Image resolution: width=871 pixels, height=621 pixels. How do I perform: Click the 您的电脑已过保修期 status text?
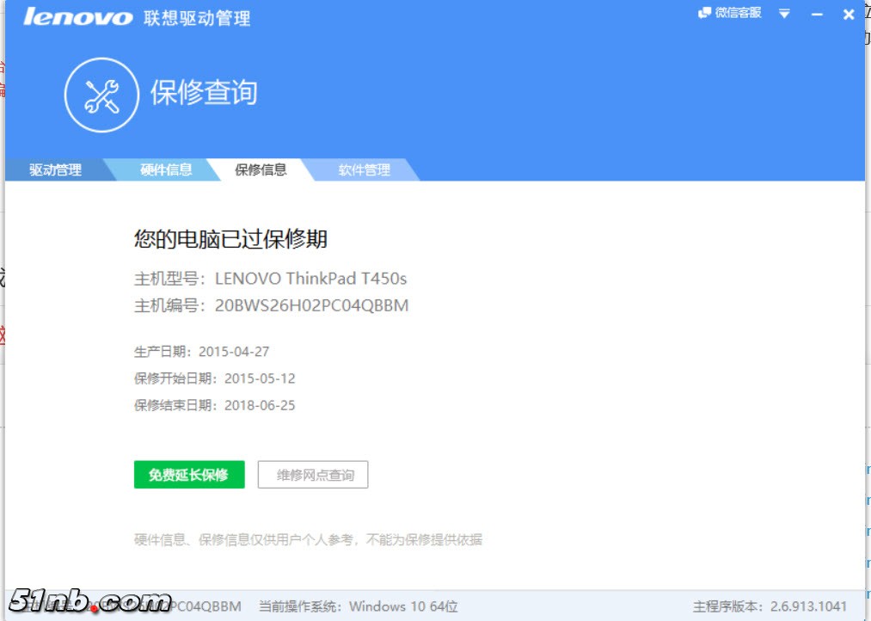[230, 239]
